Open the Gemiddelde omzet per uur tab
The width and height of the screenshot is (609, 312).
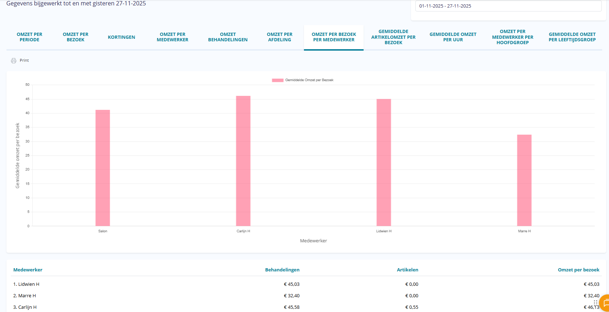click(x=453, y=37)
